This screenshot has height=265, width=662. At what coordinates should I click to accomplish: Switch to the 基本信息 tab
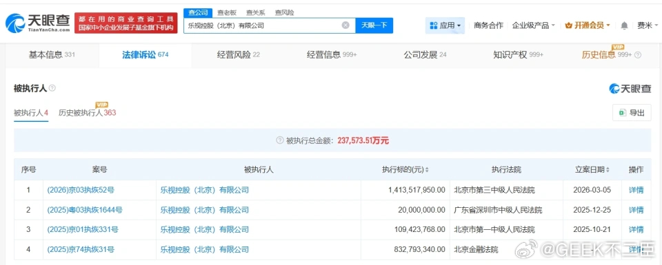pyautogui.click(x=52, y=55)
